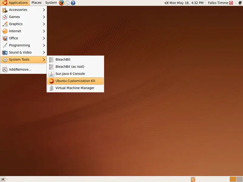Launch BleachBit from System Tools
This screenshot has width=243, height=182.
[75, 59]
